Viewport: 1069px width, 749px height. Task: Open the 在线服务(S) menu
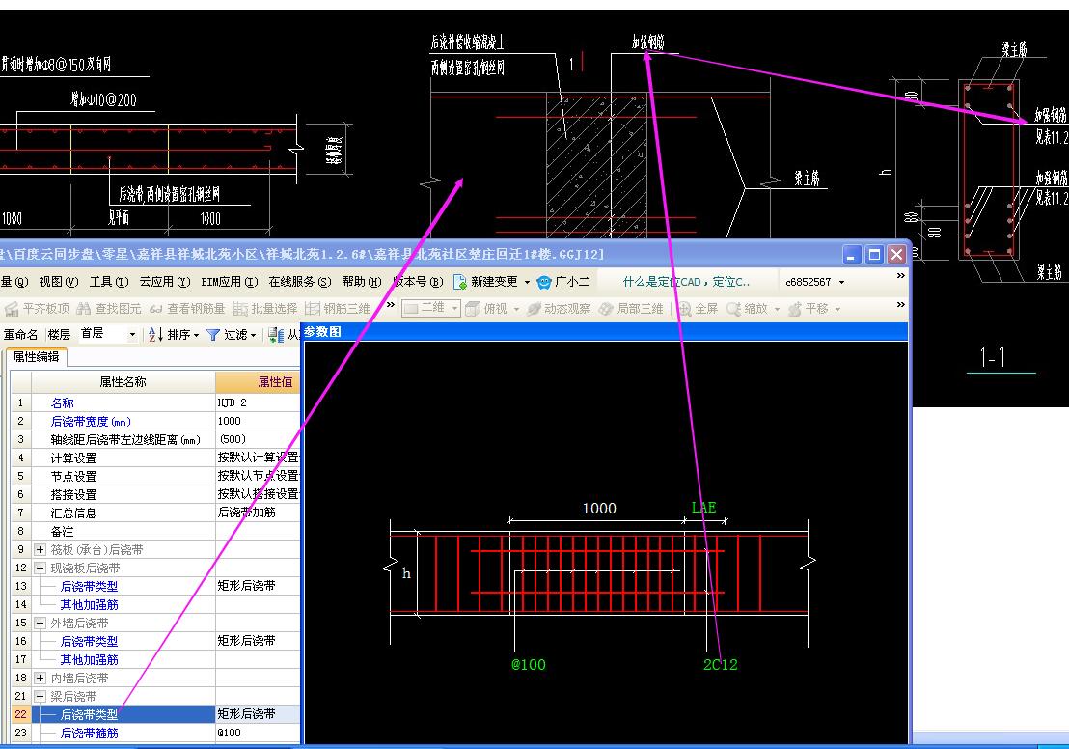[x=300, y=282]
